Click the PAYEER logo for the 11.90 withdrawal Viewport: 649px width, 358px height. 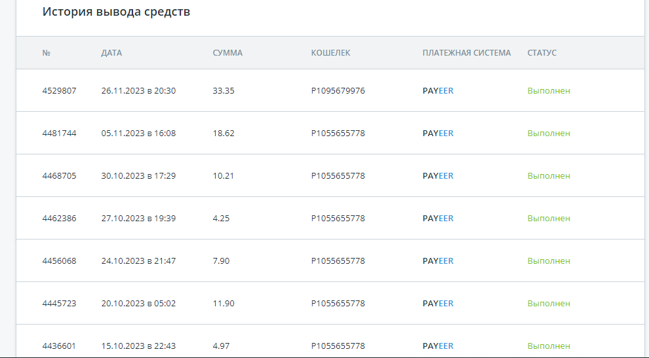438,304
